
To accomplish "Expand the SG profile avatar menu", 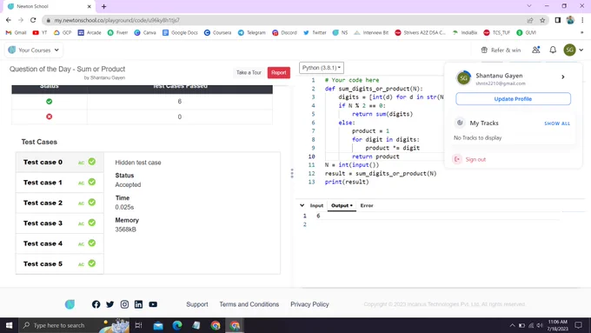I will point(574,50).
